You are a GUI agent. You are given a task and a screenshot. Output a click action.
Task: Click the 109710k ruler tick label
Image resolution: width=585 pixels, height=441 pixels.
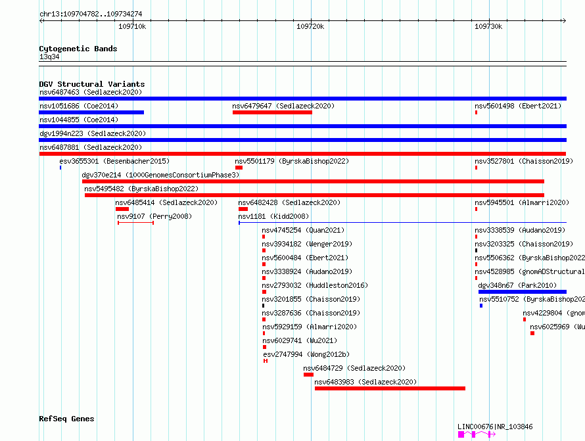tap(132, 26)
